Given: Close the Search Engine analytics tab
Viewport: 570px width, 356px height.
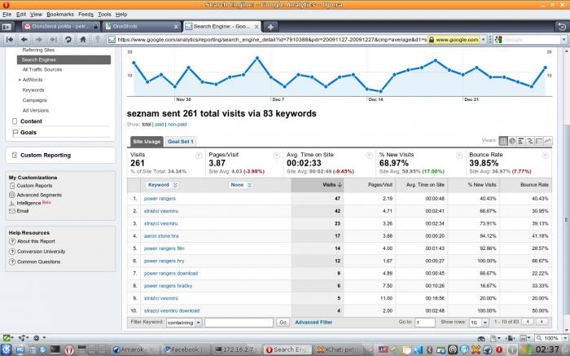Looking at the screenshot, I should (256, 27).
